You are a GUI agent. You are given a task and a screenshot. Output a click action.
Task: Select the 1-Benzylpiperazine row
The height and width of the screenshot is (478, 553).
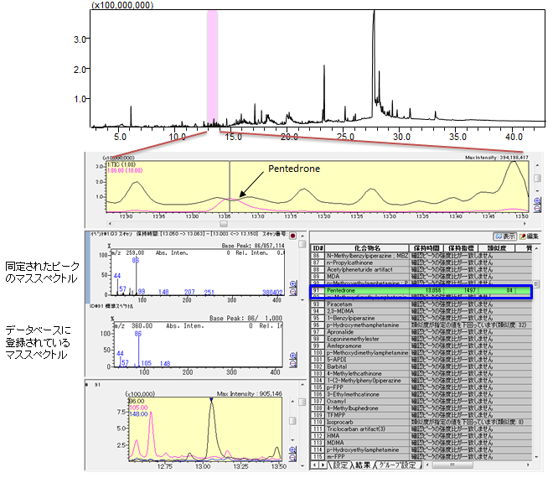point(421,318)
